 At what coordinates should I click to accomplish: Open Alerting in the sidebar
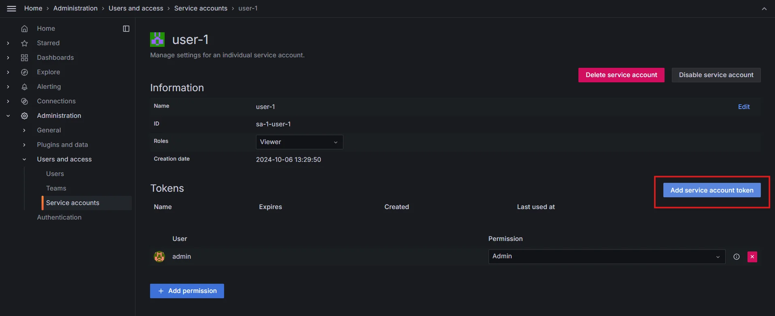49,87
